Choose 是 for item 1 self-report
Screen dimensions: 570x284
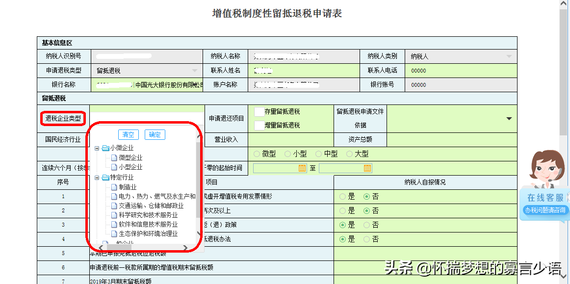(342, 196)
